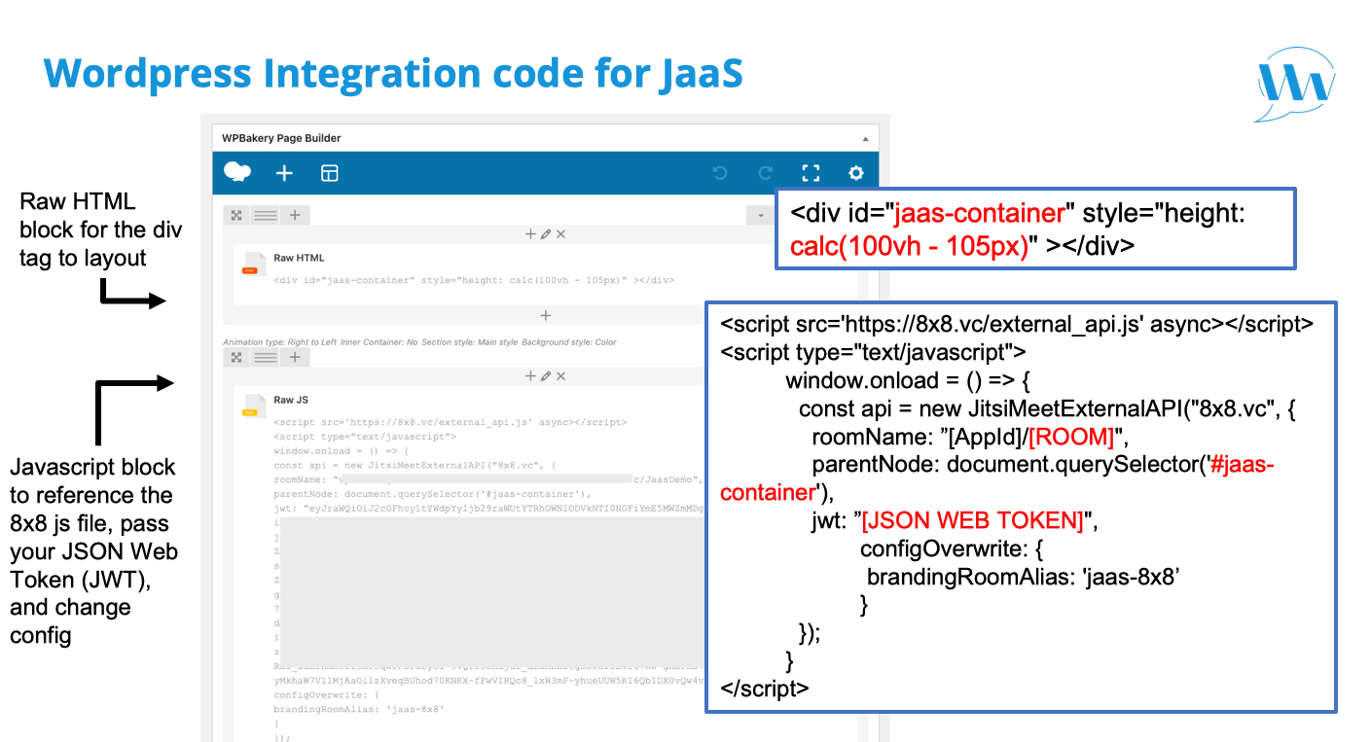Add column to the Raw JS row
The image size is (1371, 742).
coord(295,357)
